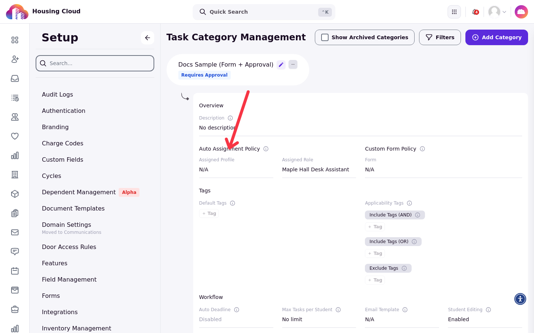Open the Quick Search bar
The image size is (534, 333).
click(264, 12)
